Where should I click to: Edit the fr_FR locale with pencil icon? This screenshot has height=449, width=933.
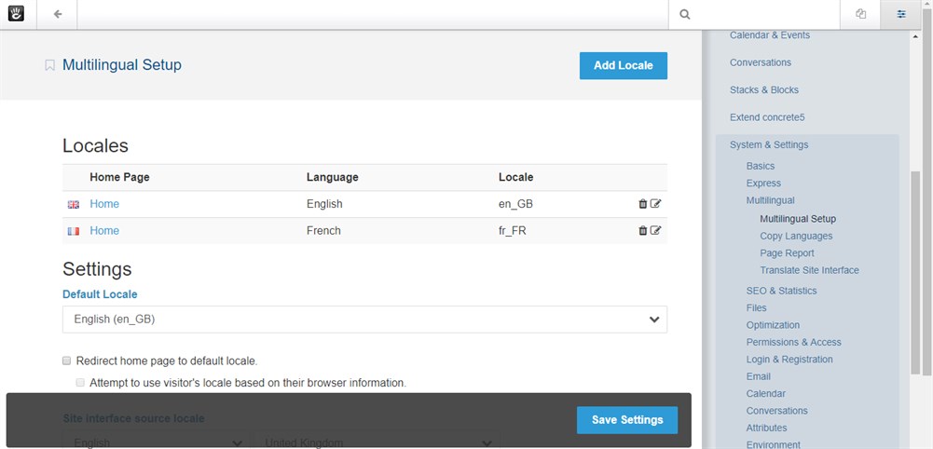pyautogui.click(x=655, y=231)
